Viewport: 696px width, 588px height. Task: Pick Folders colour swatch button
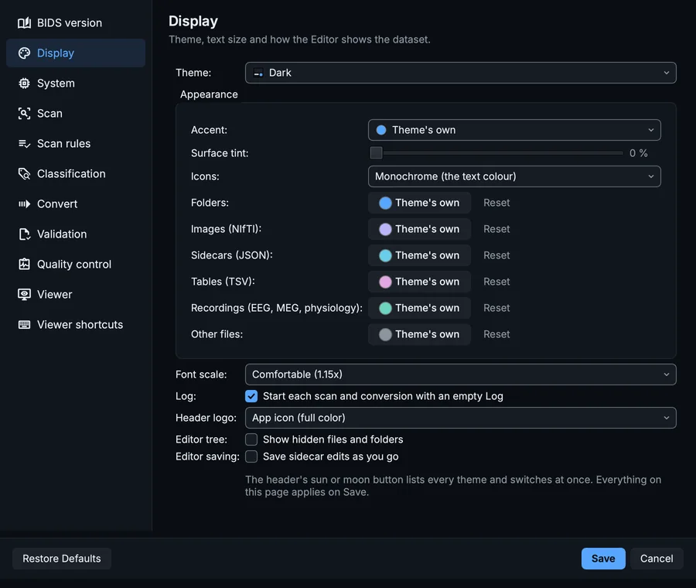(x=419, y=203)
